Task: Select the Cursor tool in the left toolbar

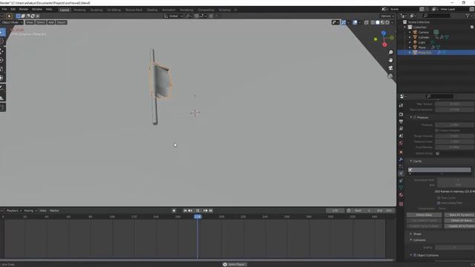Action: 1,42
